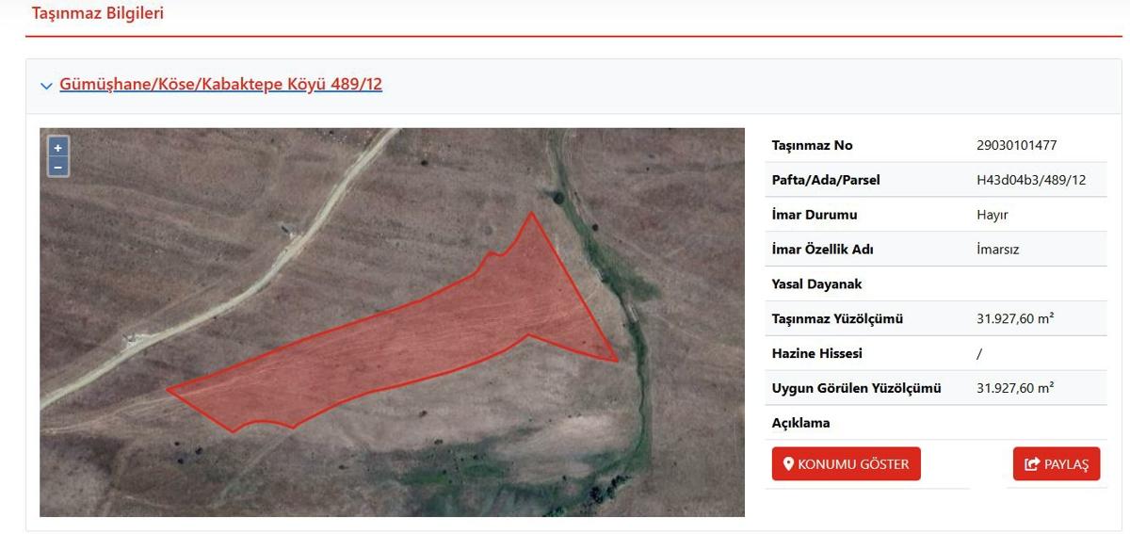Click the Açıklama row label

point(800,423)
